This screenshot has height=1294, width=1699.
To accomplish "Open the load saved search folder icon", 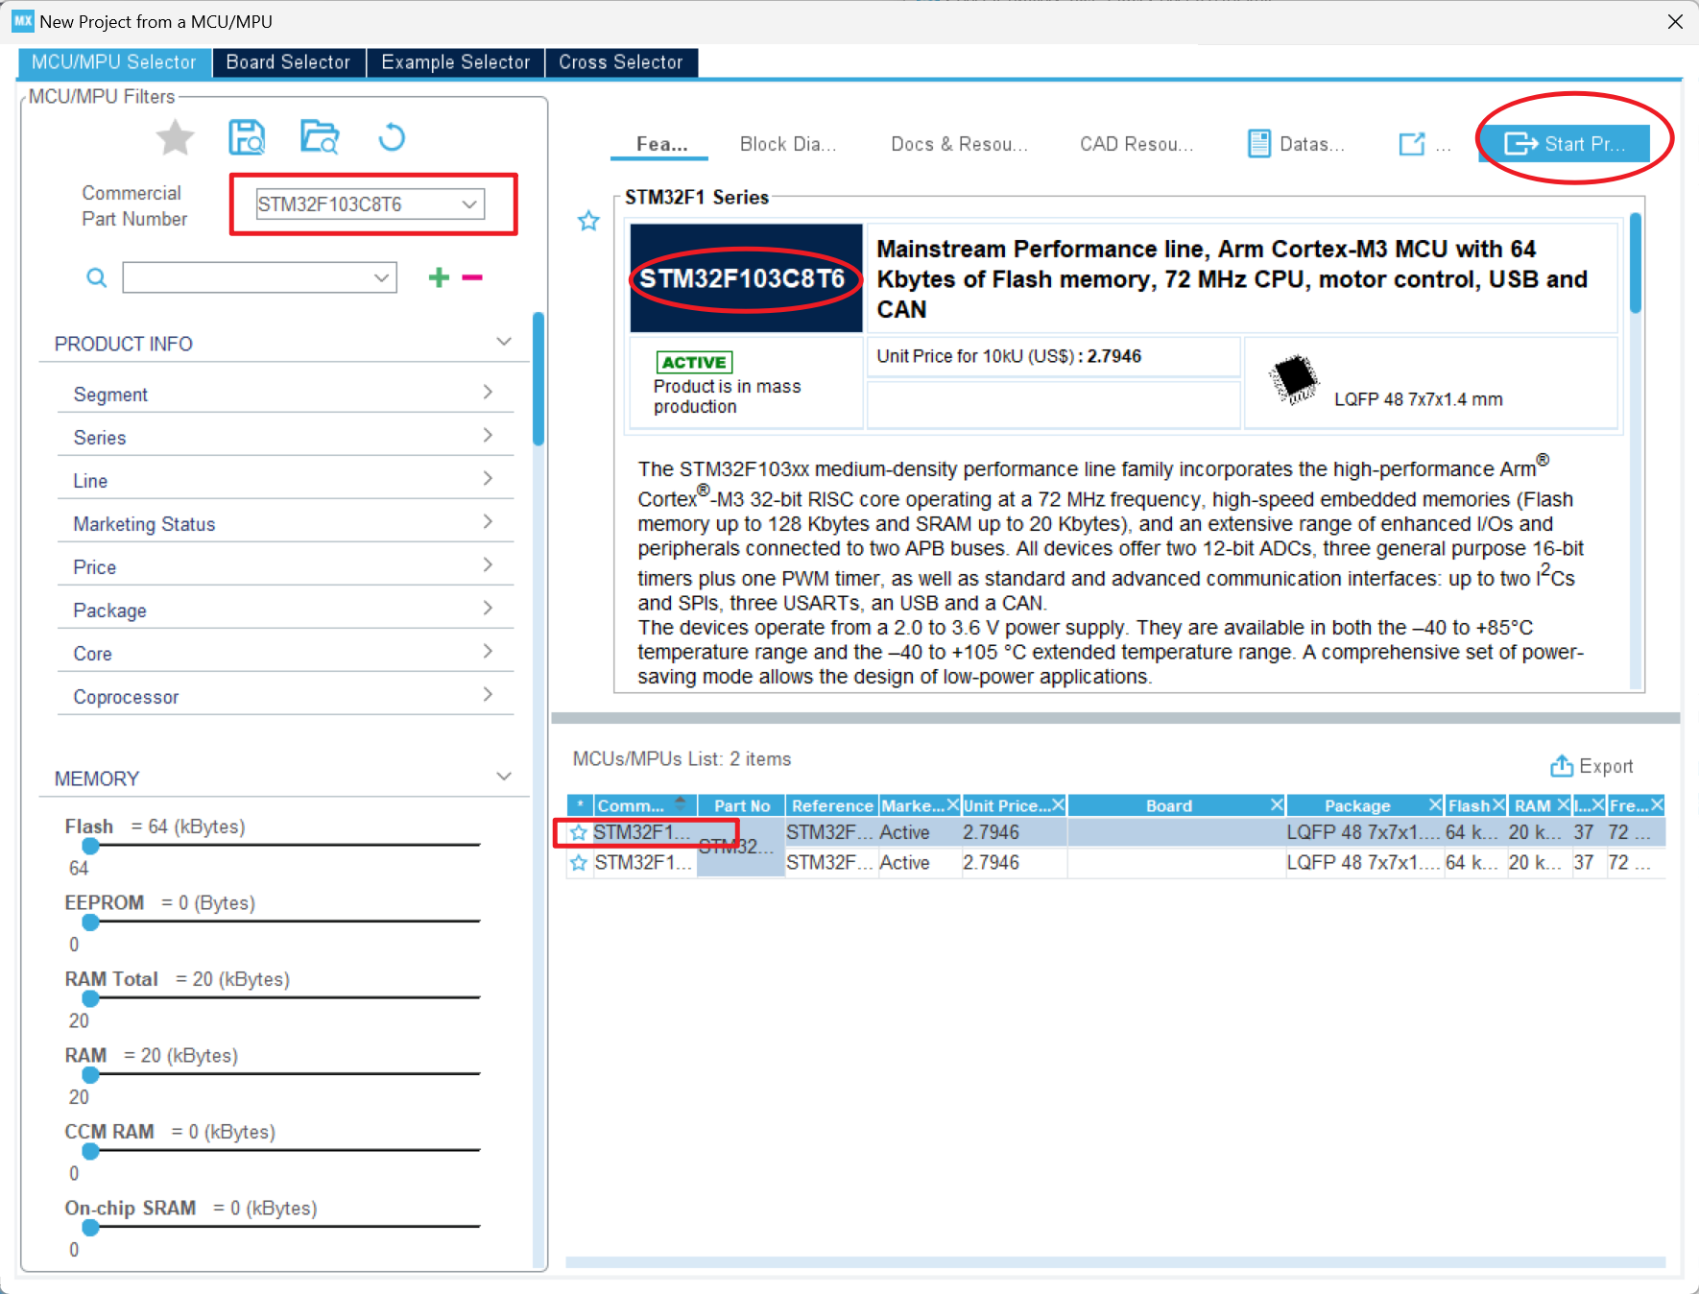I will pyautogui.click(x=319, y=137).
